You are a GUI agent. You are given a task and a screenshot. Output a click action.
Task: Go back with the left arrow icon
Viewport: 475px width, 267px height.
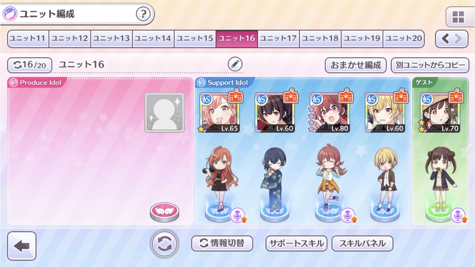22,246
